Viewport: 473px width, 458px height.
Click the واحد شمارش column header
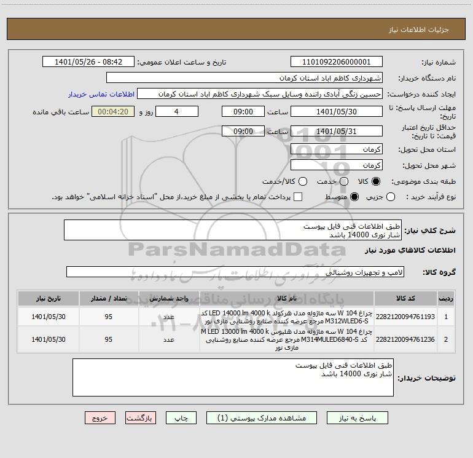pos(169,298)
